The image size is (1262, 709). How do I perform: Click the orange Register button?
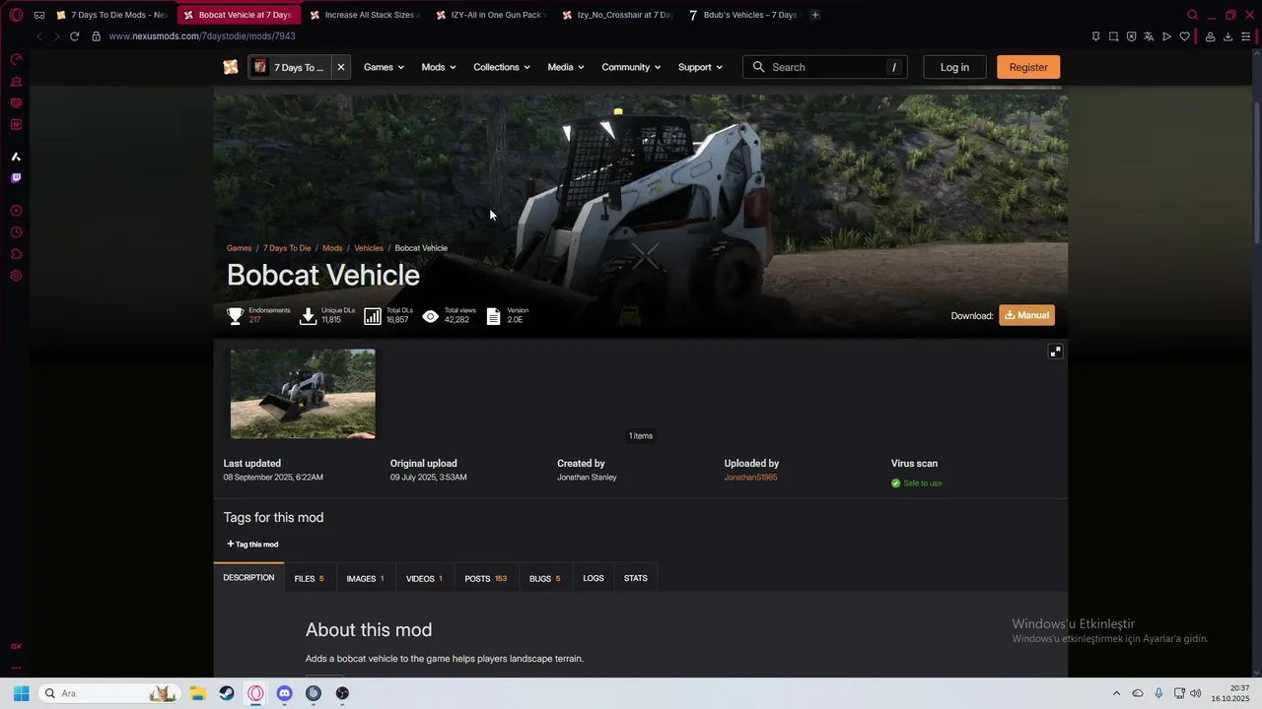pyautogui.click(x=1028, y=67)
